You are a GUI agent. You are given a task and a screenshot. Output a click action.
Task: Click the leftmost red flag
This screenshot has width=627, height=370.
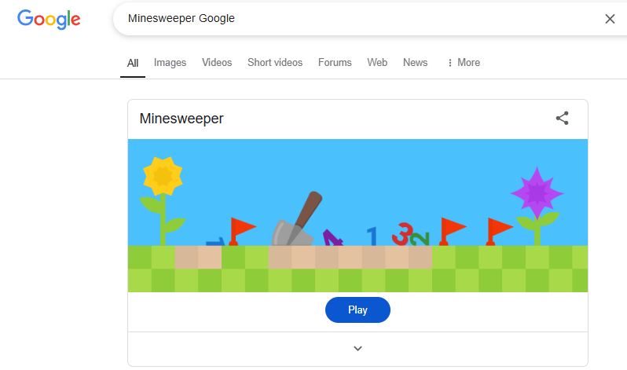point(241,229)
